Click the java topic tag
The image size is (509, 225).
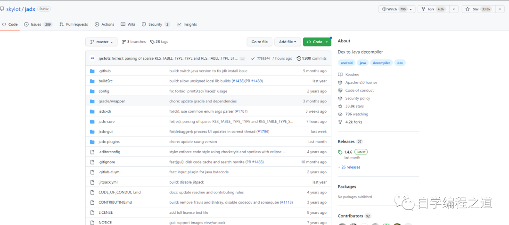[362, 63]
